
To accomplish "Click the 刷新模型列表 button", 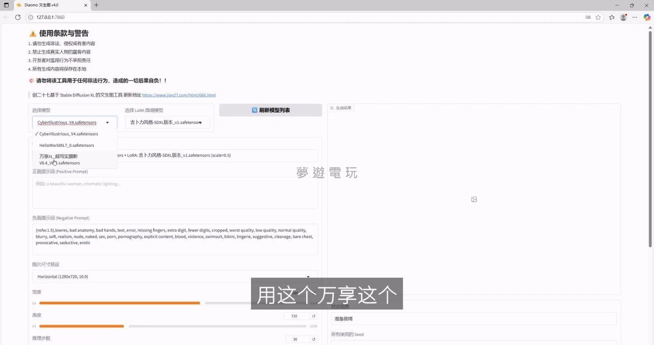I will pos(271,110).
